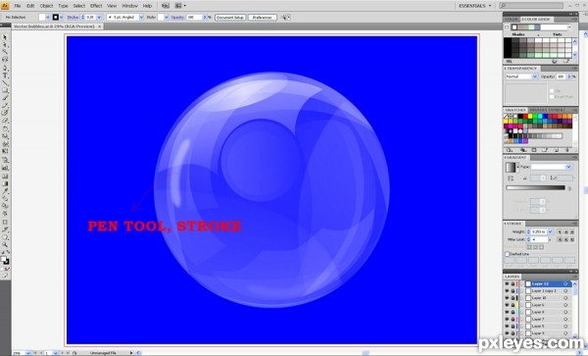Select the Symbol Sprayer tool

(x=5, y=161)
